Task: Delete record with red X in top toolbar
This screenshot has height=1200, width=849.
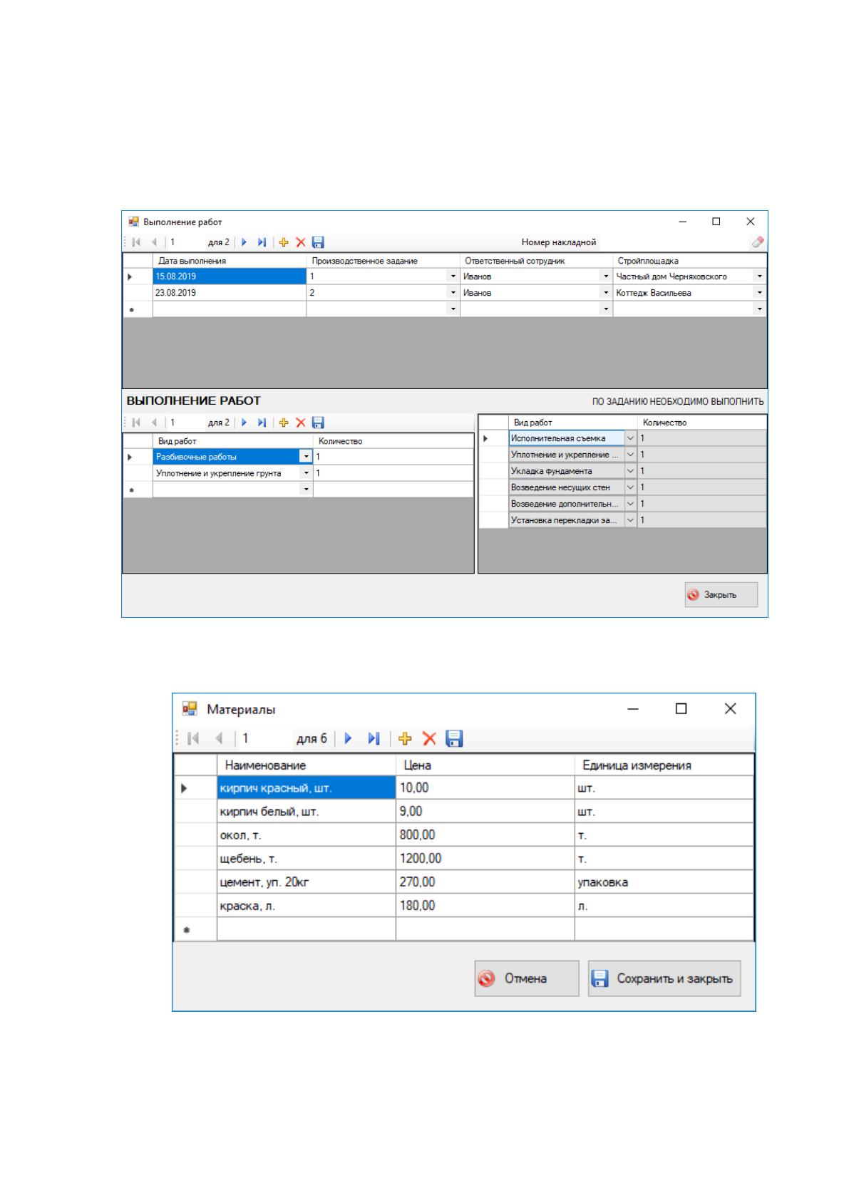Action: [301, 242]
